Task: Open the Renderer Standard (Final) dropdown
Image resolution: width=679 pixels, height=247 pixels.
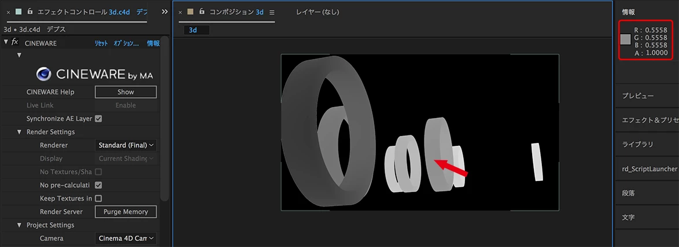Action: tap(126, 145)
